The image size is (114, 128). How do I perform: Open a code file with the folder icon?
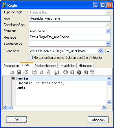coord(12,72)
